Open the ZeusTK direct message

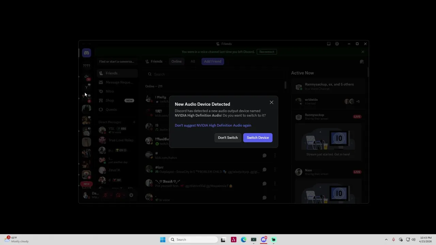[117, 170]
